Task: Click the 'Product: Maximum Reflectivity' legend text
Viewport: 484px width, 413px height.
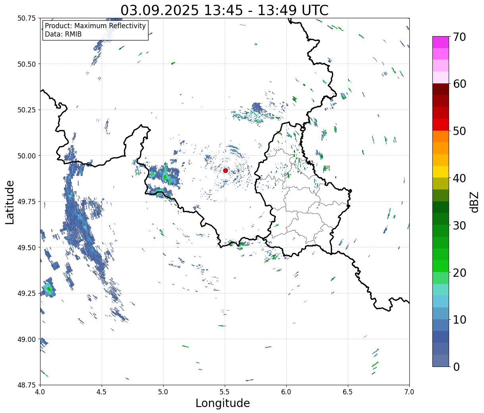Action: point(95,26)
